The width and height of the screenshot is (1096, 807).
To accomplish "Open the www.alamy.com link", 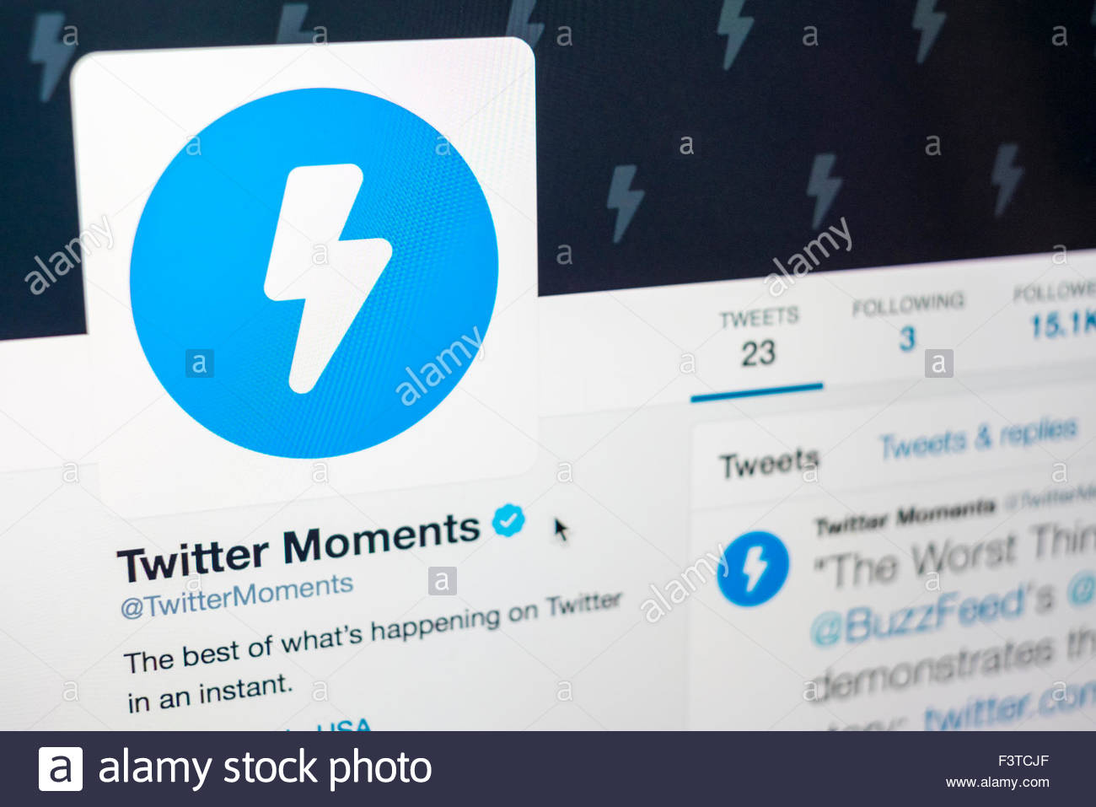I will (997, 783).
